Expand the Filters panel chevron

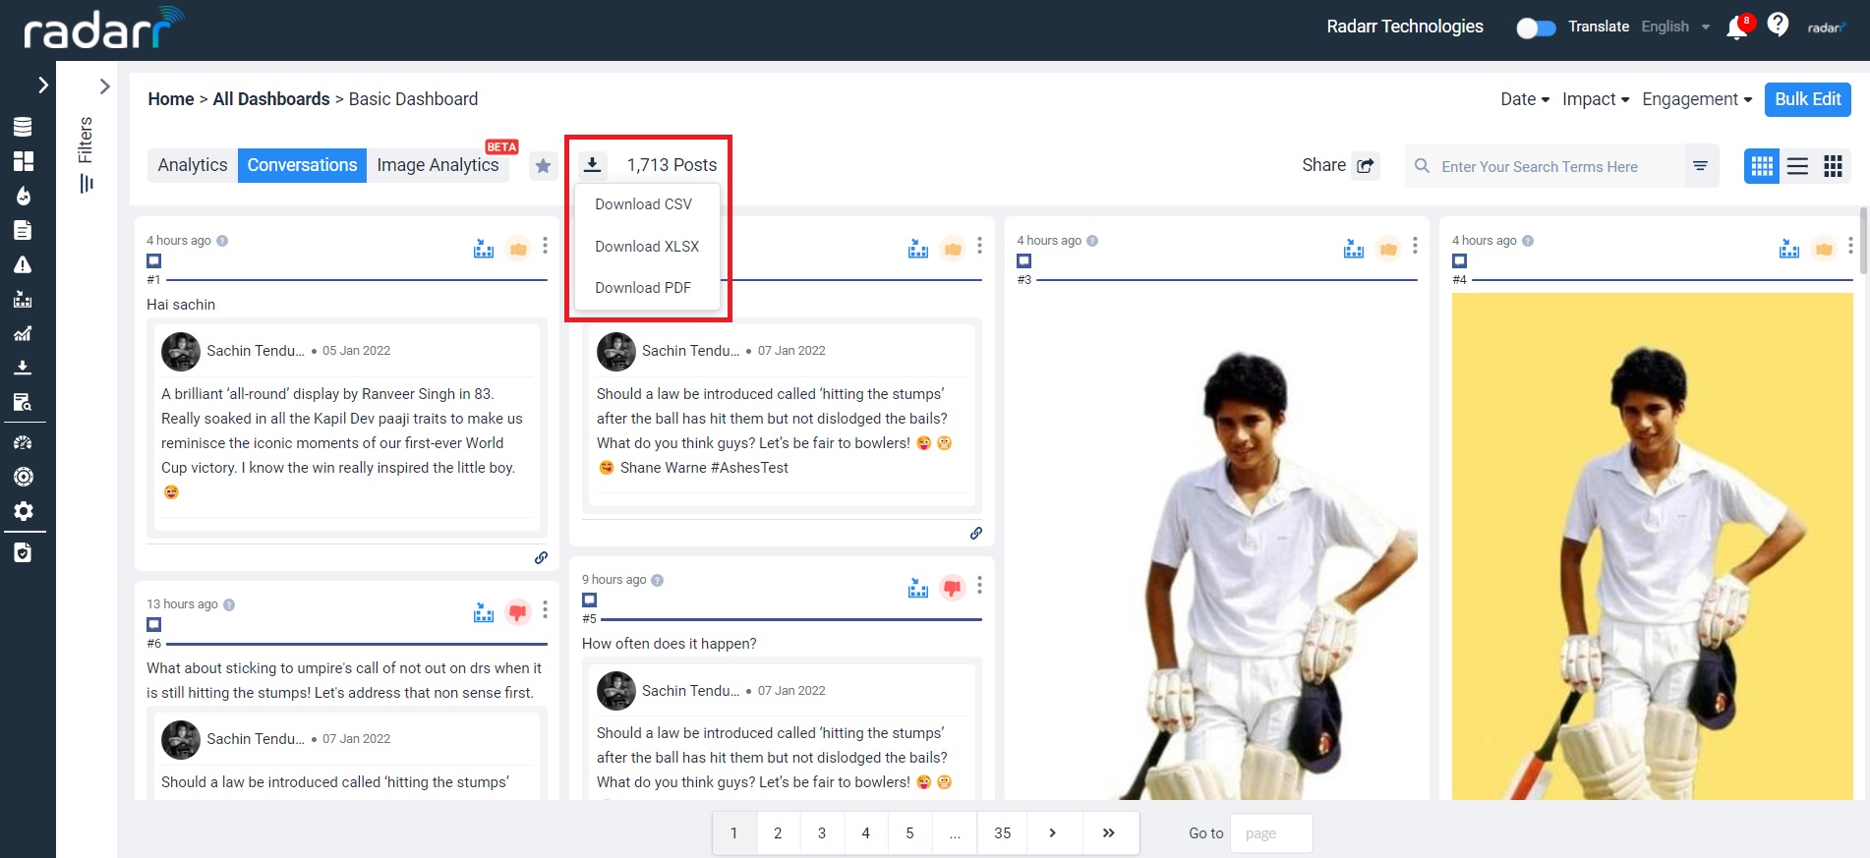(x=104, y=86)
